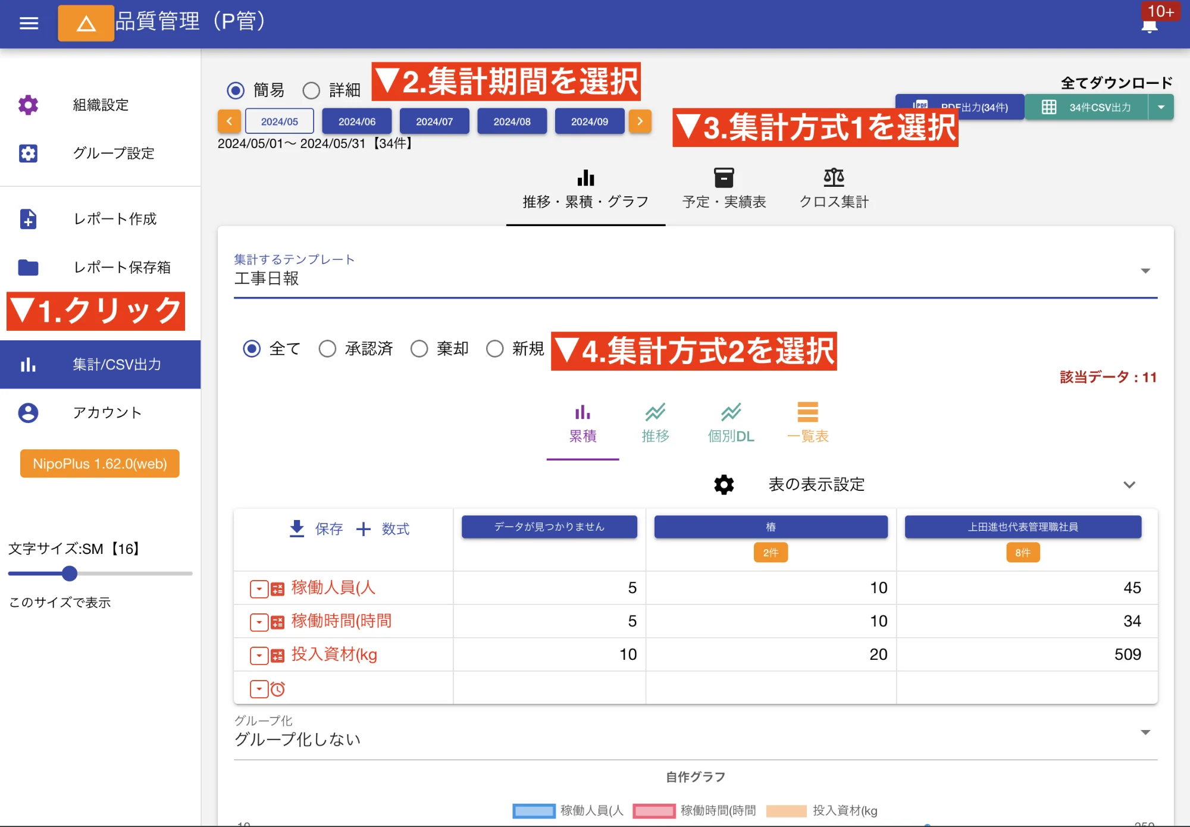Select the 新規 filter radio button
This screenshot has width=1190, height=827.
(x=495, y=349)
